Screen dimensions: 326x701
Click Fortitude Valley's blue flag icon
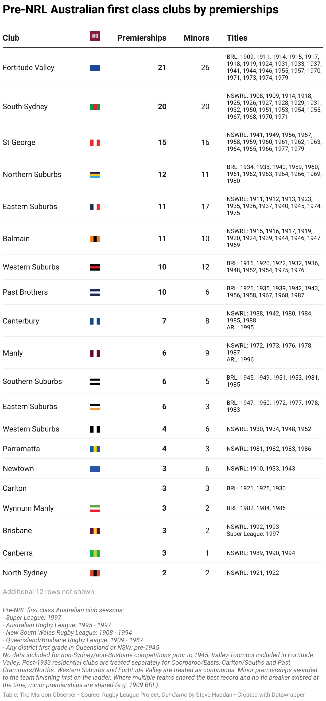(95, 68)
